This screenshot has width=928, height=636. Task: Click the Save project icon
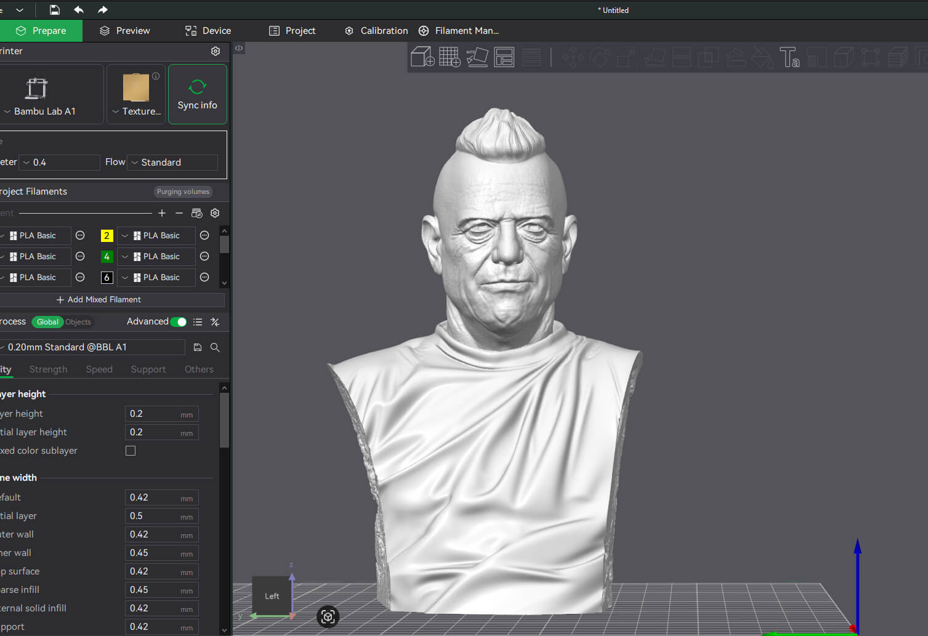(x=55, y=10)
